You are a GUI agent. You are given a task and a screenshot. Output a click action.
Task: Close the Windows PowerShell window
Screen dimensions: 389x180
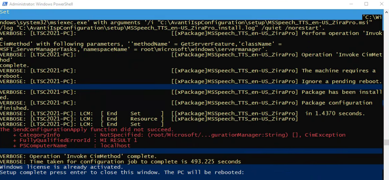(381, 4)
